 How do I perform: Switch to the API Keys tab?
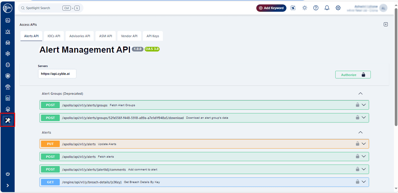[153, 36]
